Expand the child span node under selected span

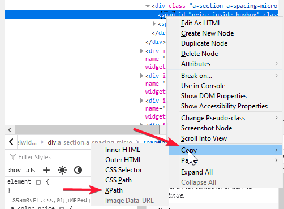point(154,24)
